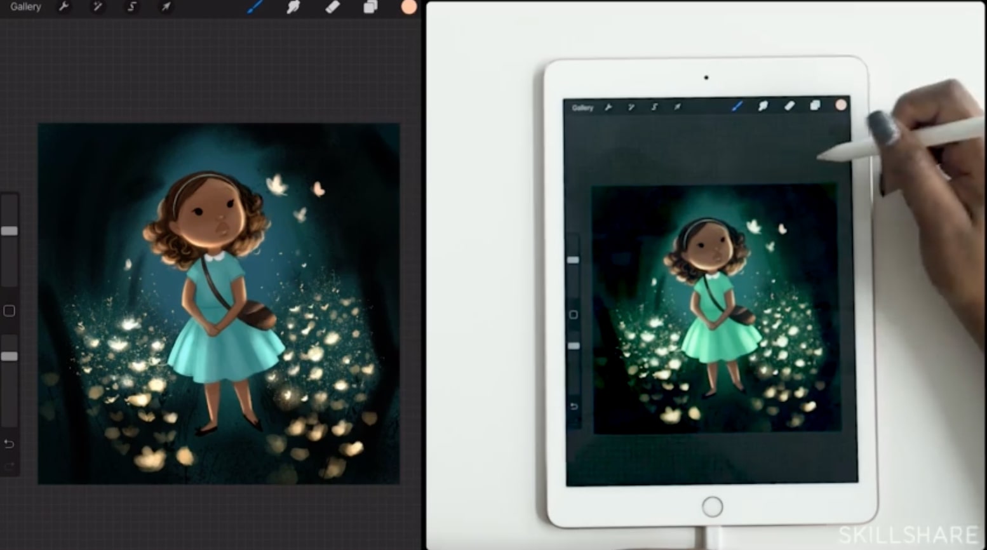Viewport: 987px width, 550px height.
Task: Open the Layers panel on the iPad screen
Action: (x=815, y=106)
